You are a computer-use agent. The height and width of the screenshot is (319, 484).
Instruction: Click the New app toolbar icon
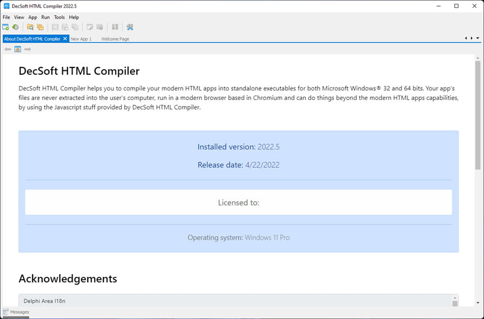6,27
